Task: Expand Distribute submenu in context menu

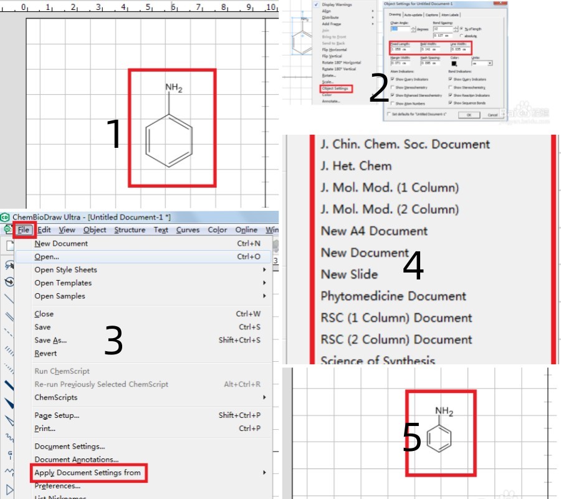Action: click(x=373, y=17)
